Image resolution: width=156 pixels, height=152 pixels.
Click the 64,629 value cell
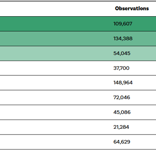coord(122,142)
